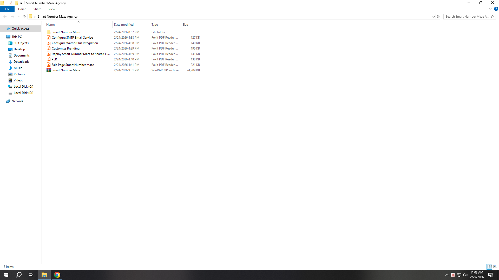Switch to large icons view button
The image size is (499, 280).
click(x=495, y=267)
